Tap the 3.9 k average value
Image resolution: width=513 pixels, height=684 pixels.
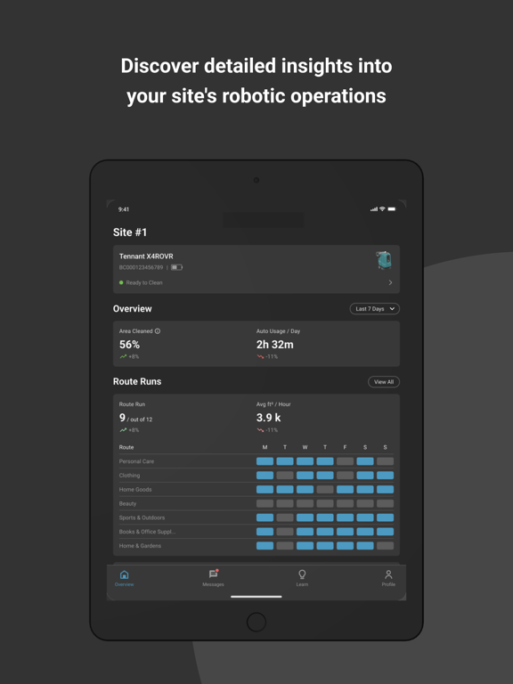pos(268,418)
